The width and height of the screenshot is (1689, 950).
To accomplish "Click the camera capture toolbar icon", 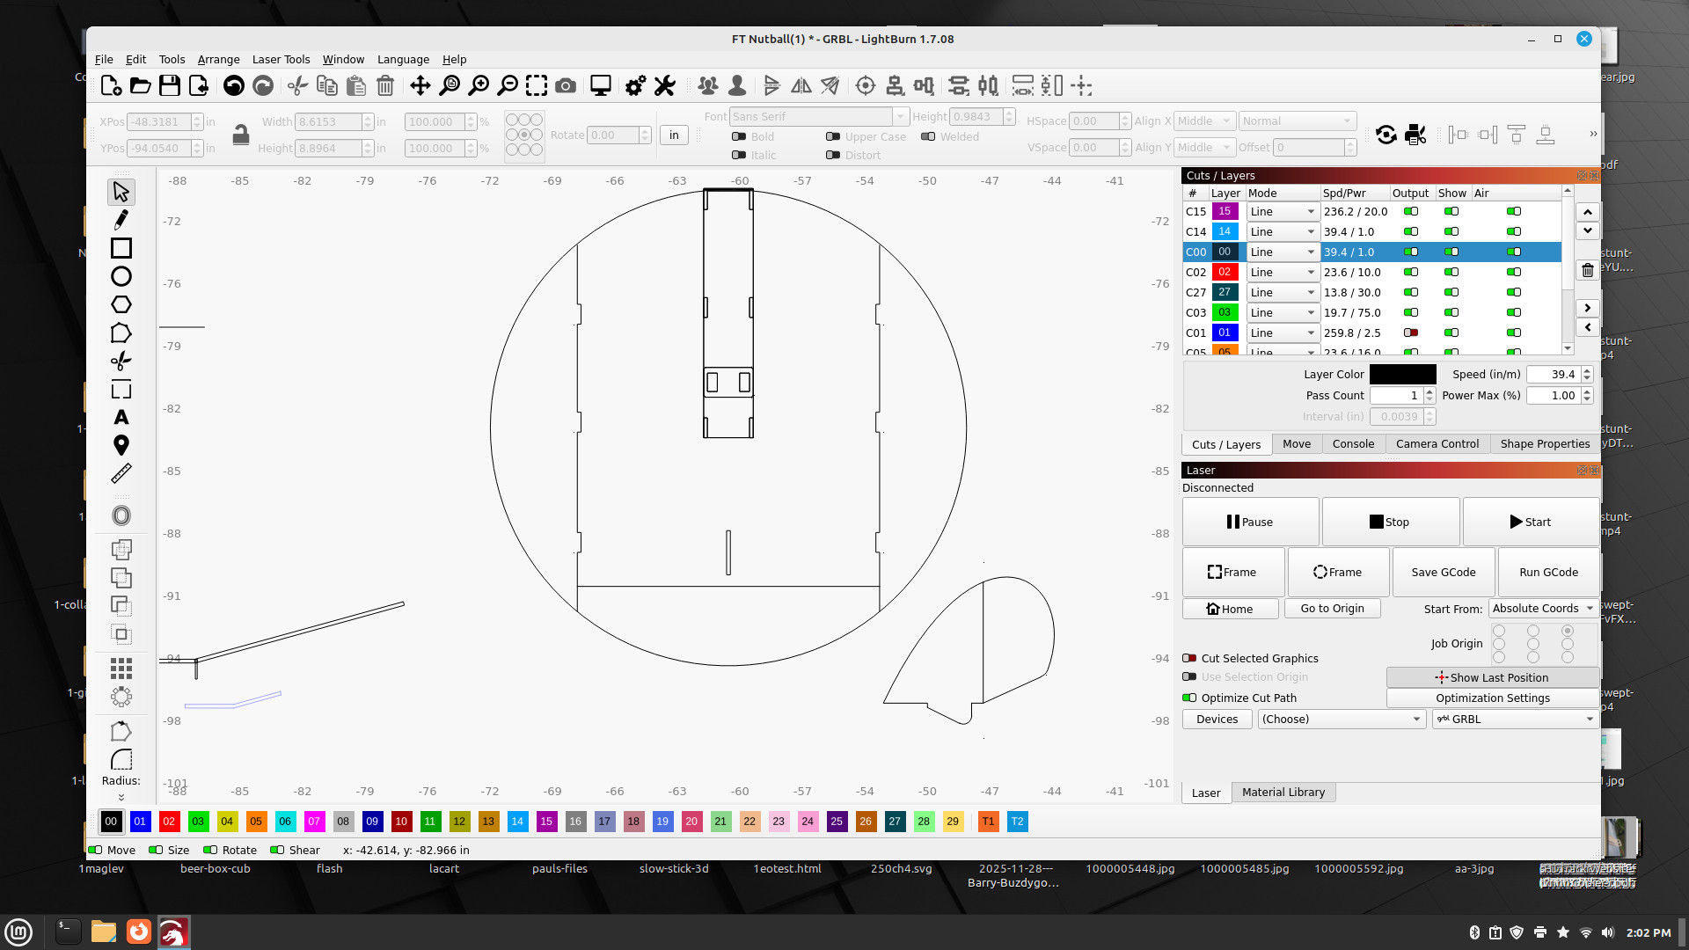I will [566, 85].
